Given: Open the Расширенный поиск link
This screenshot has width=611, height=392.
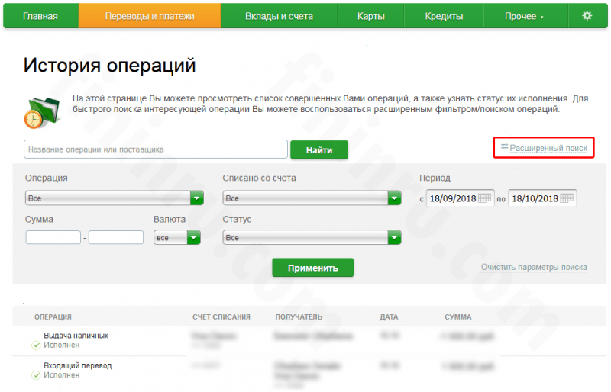Looking at the screenshot, I should pyautogui.click(x=548, y=148).
